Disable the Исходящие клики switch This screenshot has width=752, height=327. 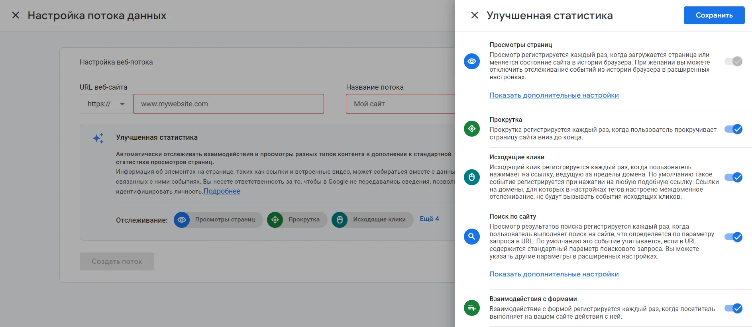[x=733, y=177]
